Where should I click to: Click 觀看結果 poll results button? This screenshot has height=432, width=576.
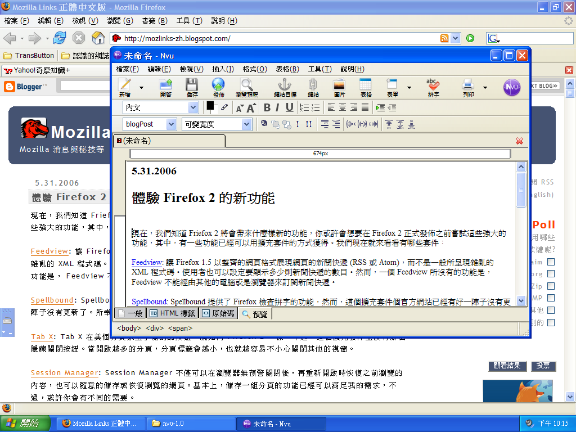tap(507, 366)
